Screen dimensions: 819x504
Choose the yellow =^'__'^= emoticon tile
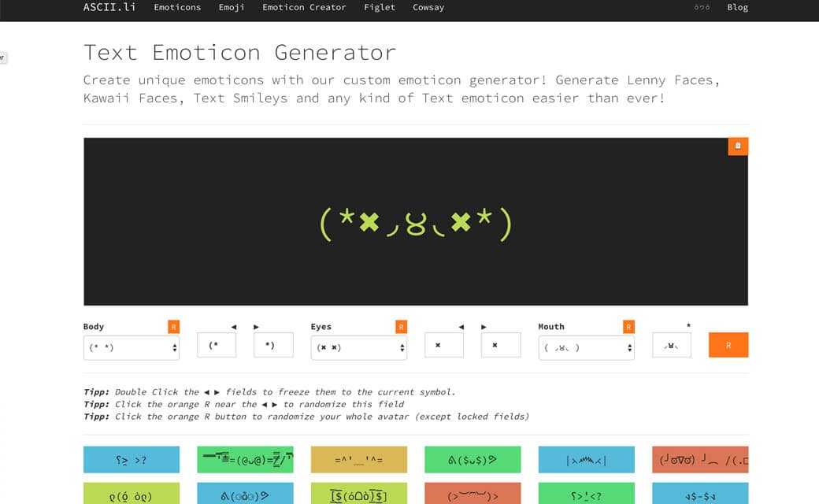point(358,460)
